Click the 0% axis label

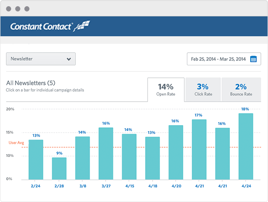point(9,179)
